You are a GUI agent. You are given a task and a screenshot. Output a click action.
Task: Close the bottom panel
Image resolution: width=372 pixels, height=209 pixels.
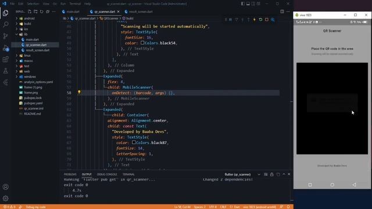pos(289,174)
